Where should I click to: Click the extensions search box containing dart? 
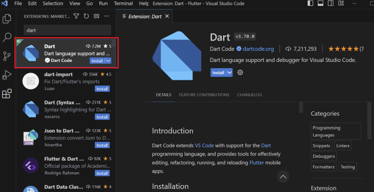[x=67, y=30]
